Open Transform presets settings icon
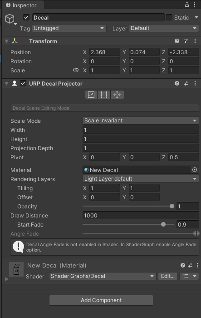 (186, 41)
